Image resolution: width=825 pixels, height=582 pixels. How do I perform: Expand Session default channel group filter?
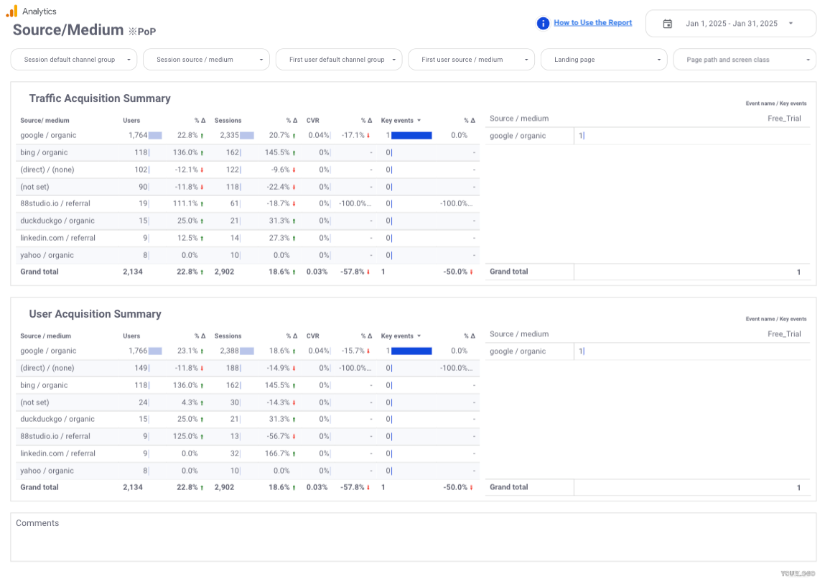tap(73, 60)
